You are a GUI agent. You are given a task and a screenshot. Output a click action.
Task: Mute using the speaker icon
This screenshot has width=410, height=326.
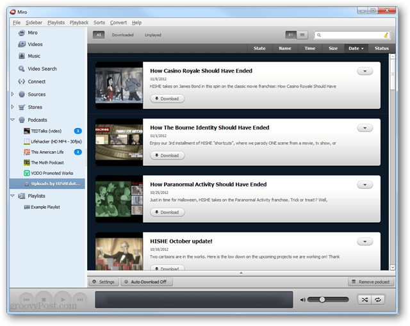(302, 300)
